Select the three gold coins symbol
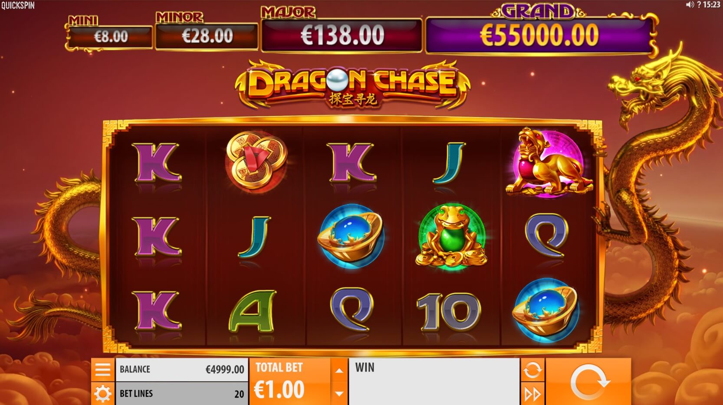Image resolution: width=723 pixels, height=405 pixels. point(256,161)
